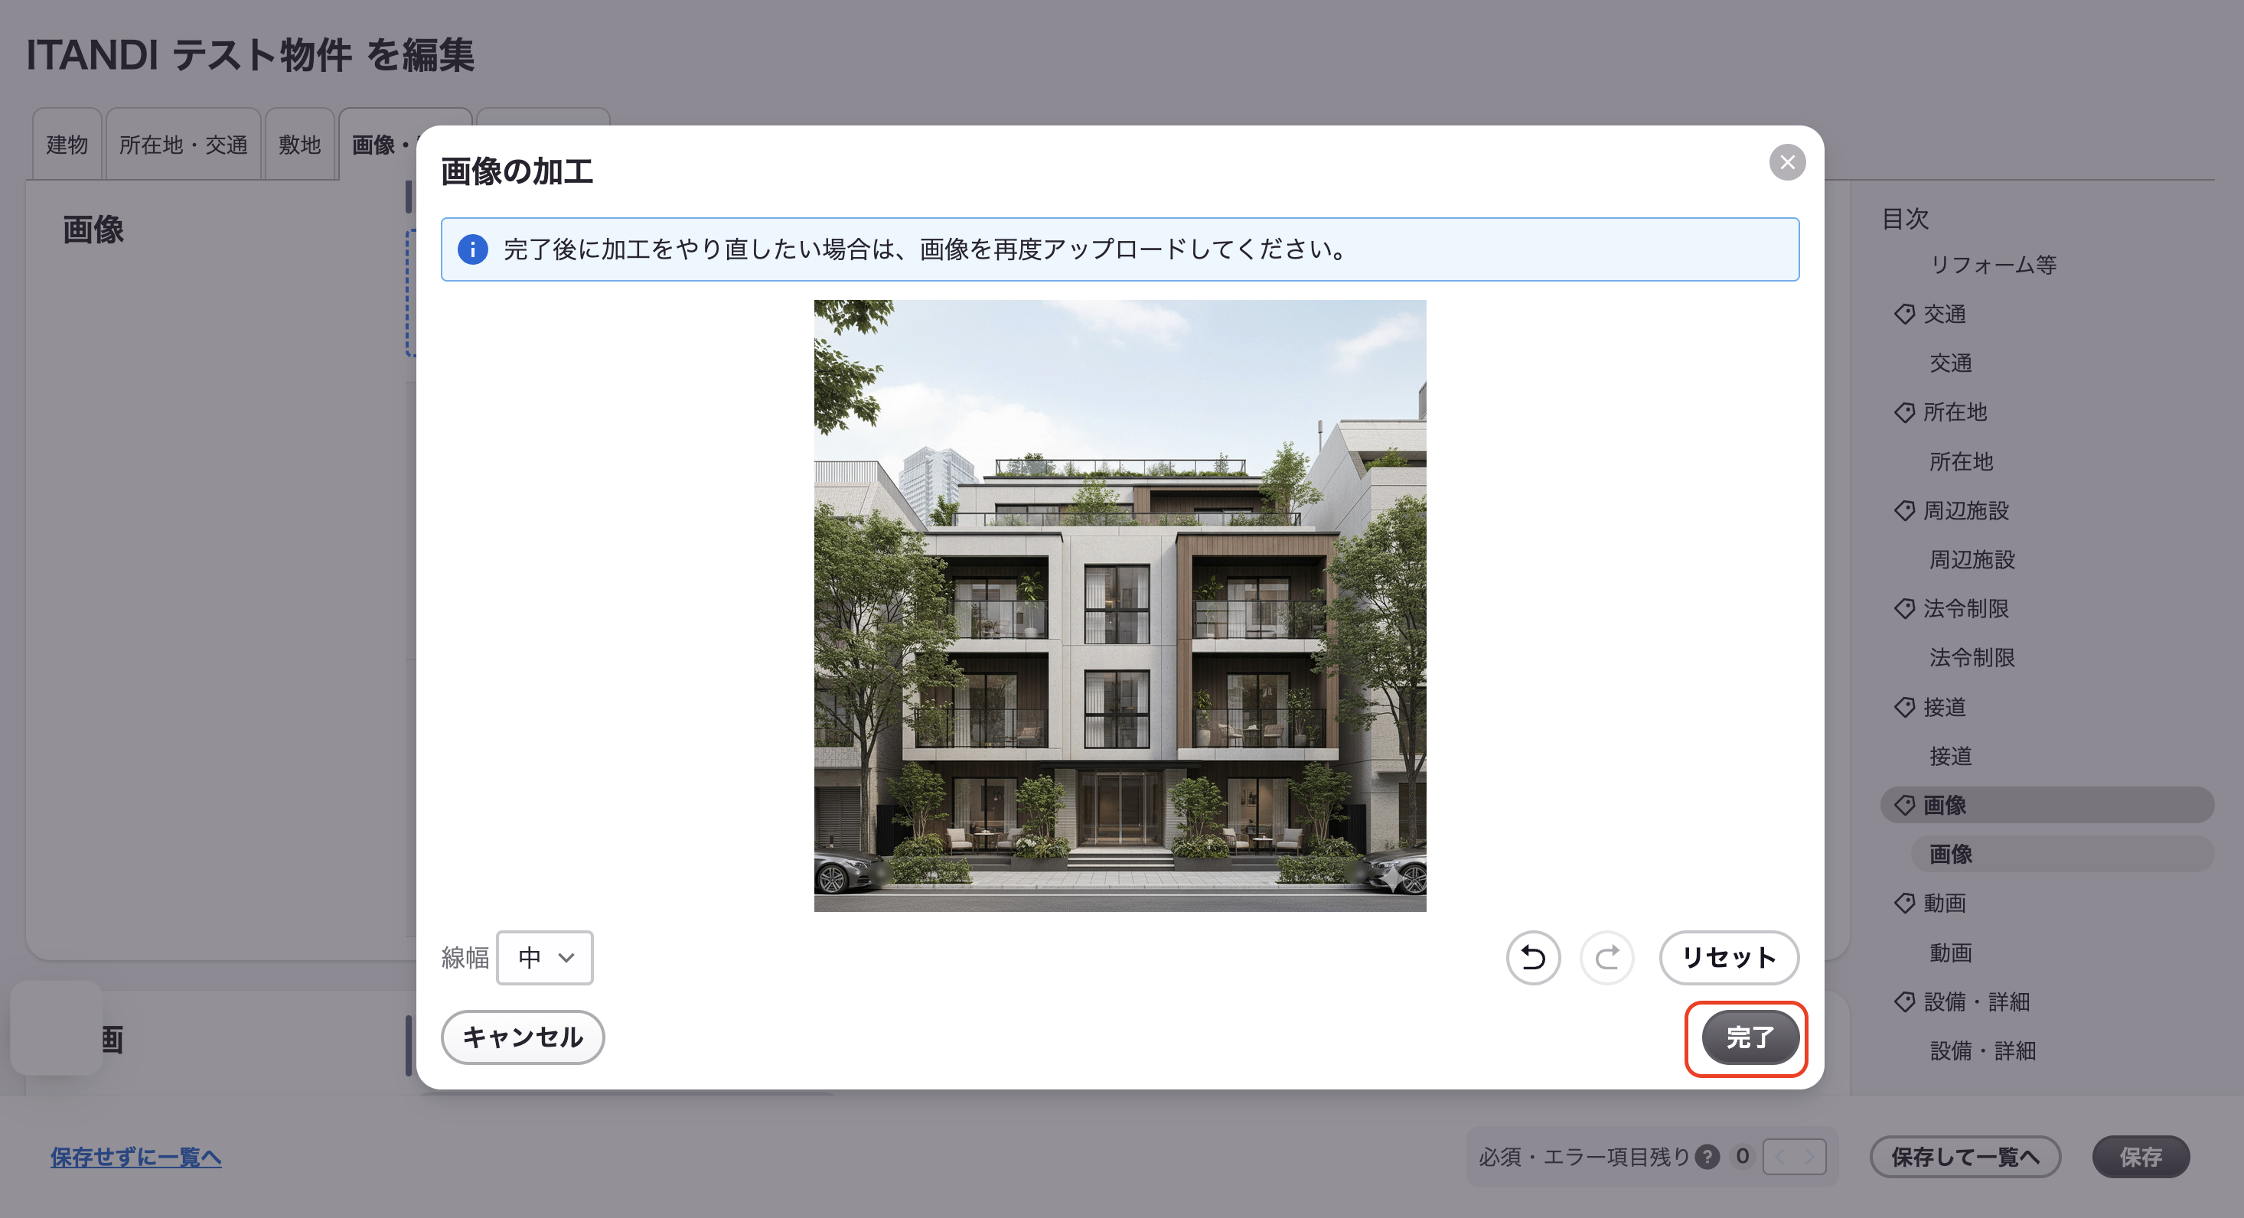The width and height of the screenshot is (2244, 1218).
Task: Select the 交通 sub-item in 目次
Action: 1950,363
